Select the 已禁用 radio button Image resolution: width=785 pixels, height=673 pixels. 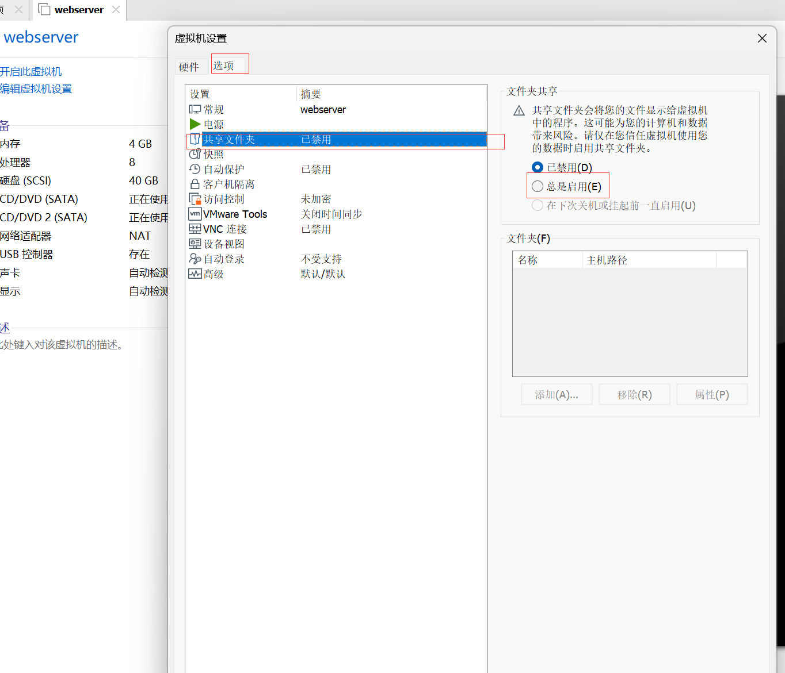tap(537, 167)
